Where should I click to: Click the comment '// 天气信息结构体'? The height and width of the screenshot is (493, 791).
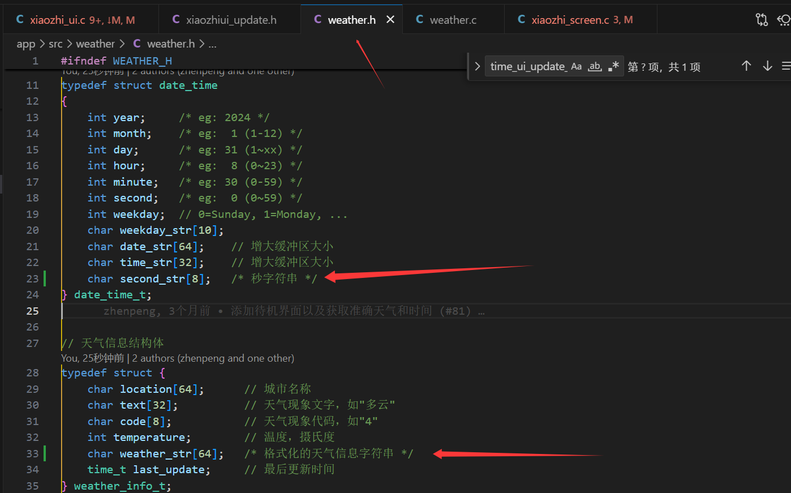(x=113, y=344)
